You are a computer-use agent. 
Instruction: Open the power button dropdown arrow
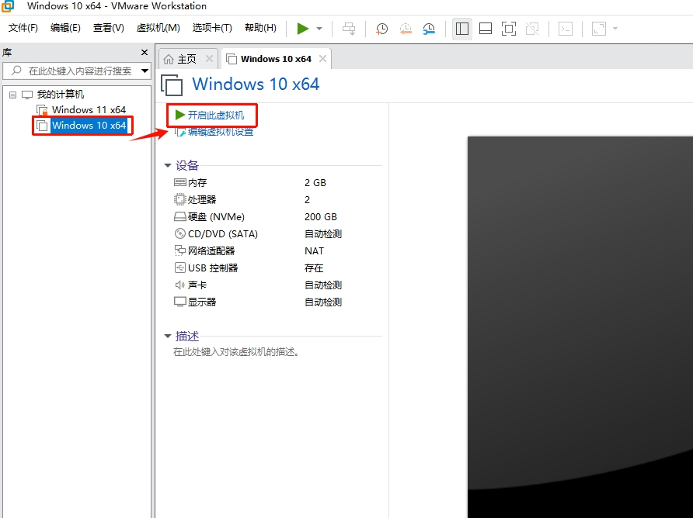pos(317,29)
